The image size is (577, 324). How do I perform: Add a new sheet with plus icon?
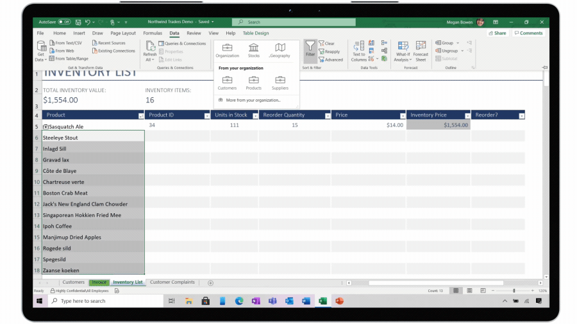coord(210,282)
